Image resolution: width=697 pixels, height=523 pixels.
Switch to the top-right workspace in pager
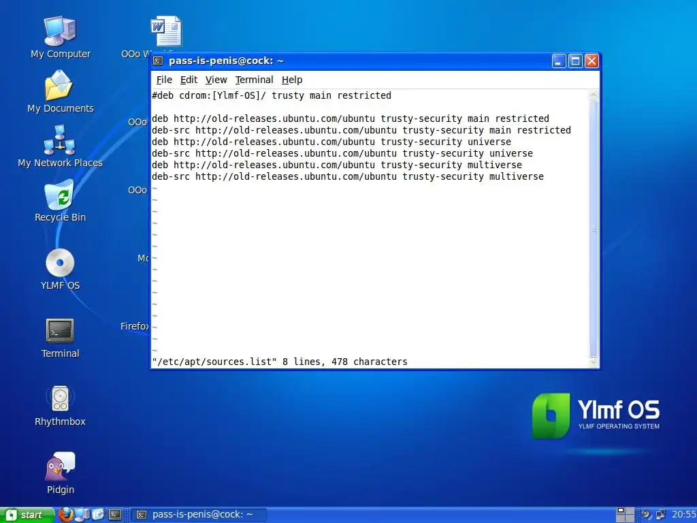click(630, 511)
